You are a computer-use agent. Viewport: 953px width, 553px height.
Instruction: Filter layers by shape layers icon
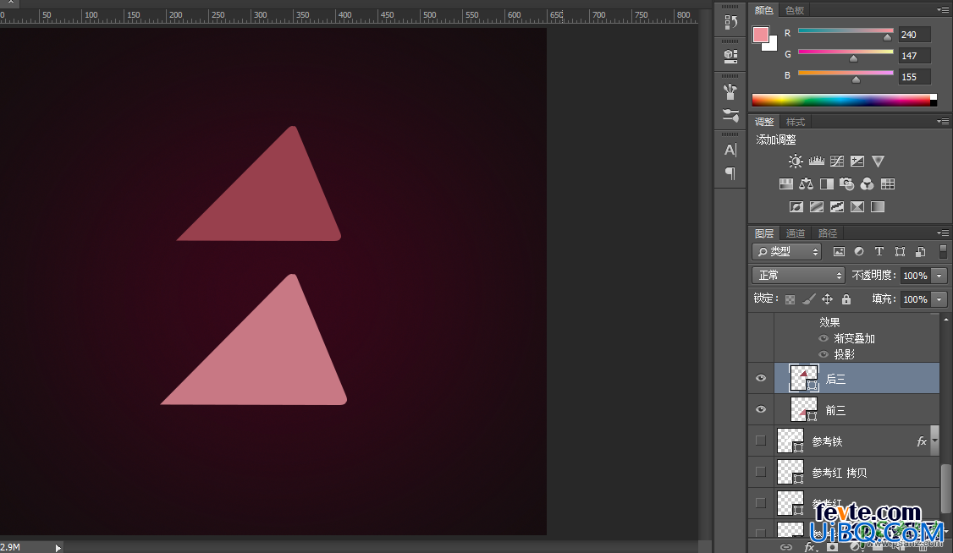[901, 251]
